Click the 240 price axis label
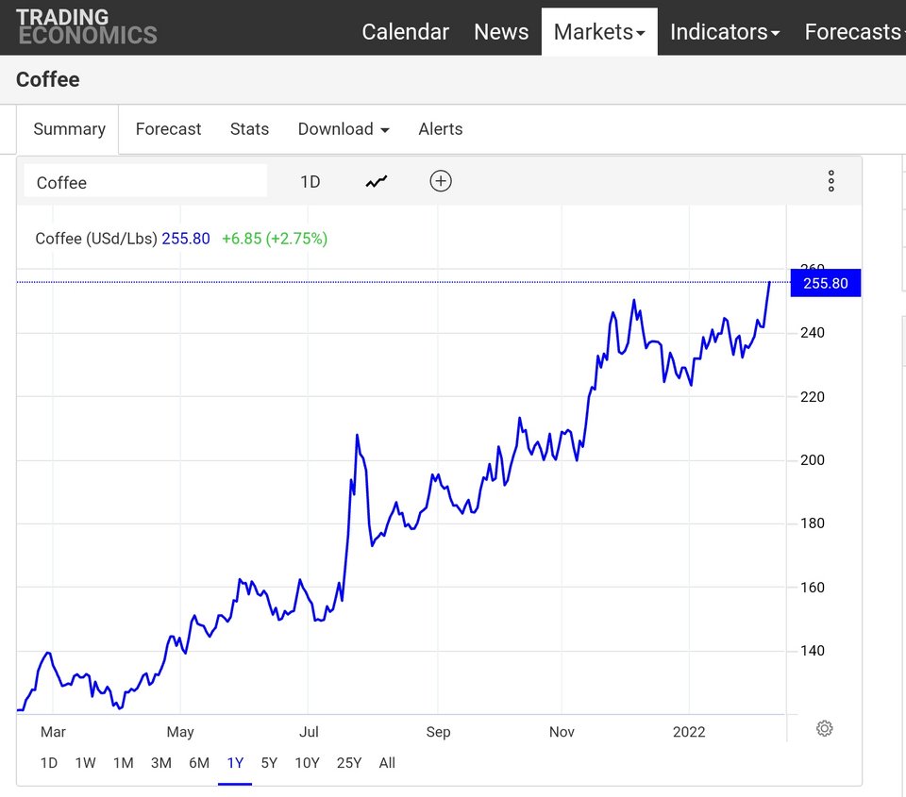The height and width of the screenshot is (797, 906). (x=812, y=333)
